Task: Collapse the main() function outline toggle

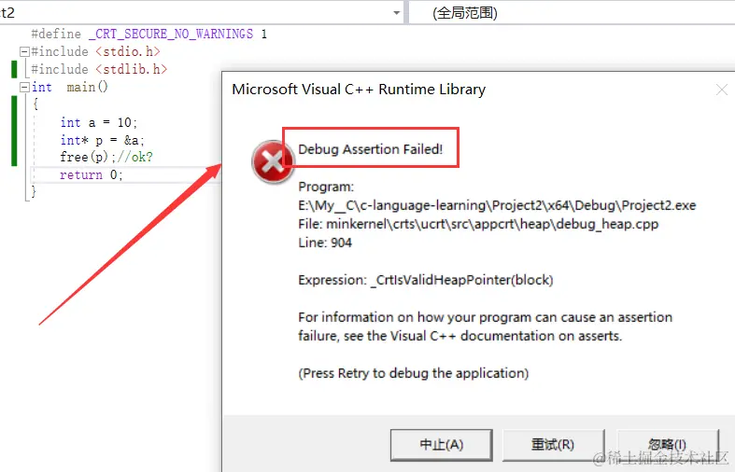Action: point(24,87)
